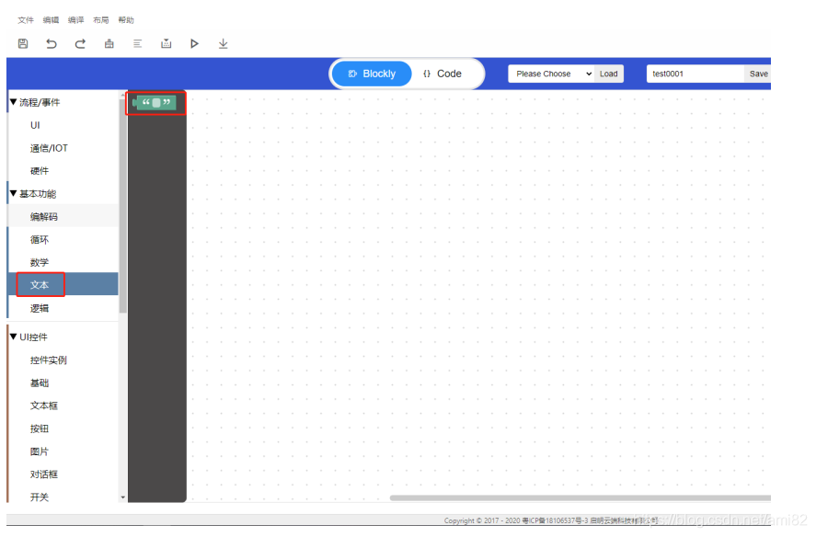
Task: Click the save disk icon in toolbar
Action: (23, 44)
